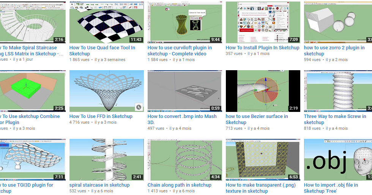The height and width of the screenshot is (195, 372).
Task: Open the Quad face Tool video thumbnail
Action: click(107, 22)
